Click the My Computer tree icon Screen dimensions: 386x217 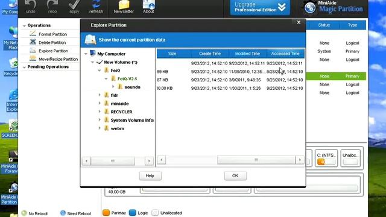(92, 54)
